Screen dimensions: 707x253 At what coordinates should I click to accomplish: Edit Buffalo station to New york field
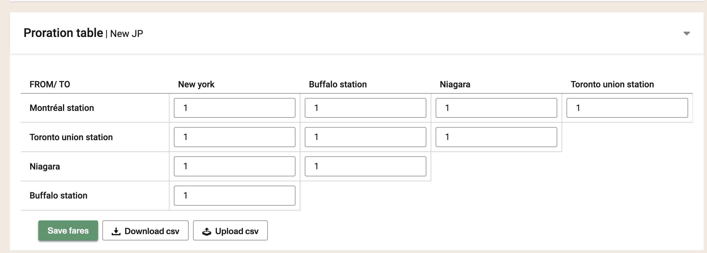coord(235,196)
